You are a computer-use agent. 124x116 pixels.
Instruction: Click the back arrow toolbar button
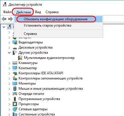(4, 19)
